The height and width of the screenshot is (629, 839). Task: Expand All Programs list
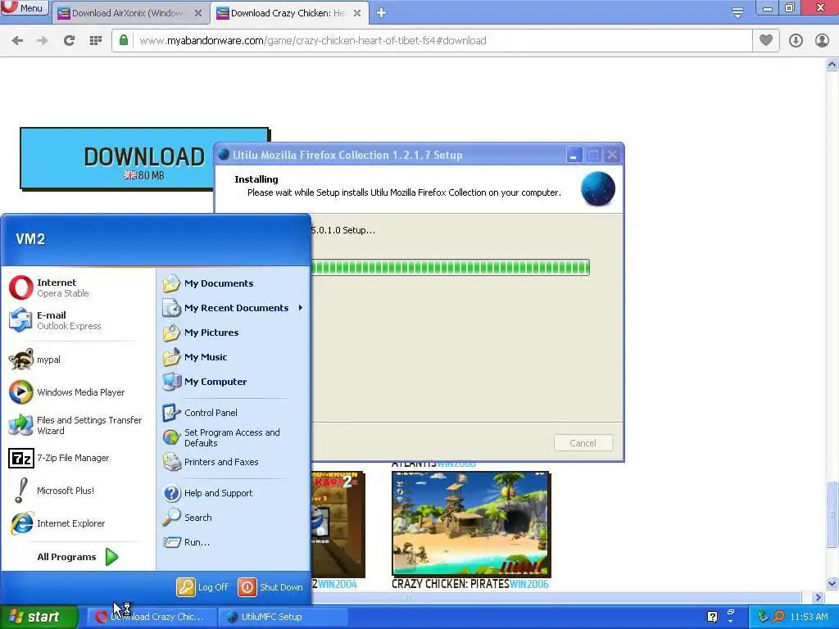coord(78,557)
